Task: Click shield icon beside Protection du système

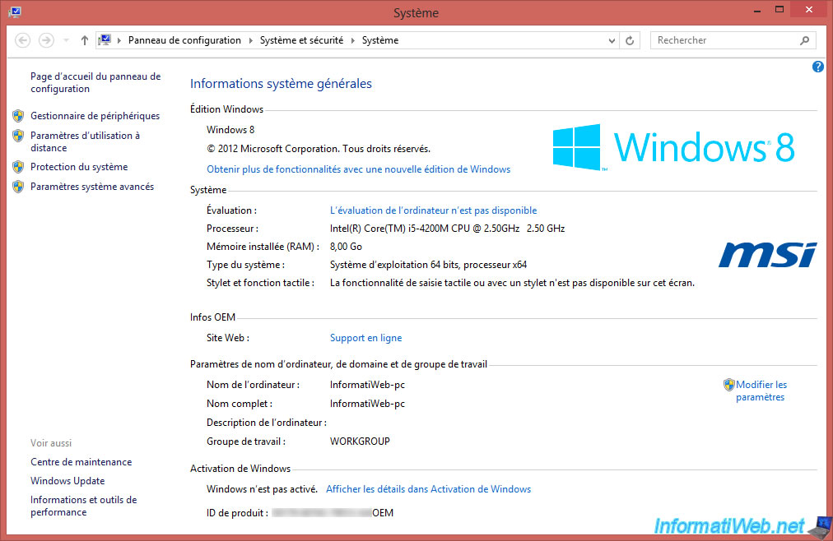Action: [x=18, y=167]
